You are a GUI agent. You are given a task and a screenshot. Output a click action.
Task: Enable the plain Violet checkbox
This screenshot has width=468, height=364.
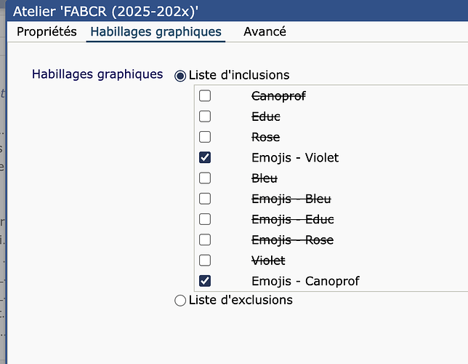205,260
